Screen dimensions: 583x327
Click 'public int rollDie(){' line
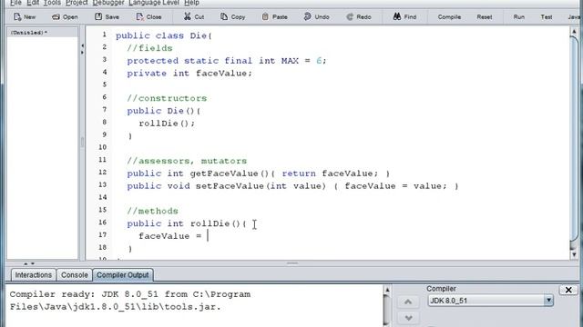click(187, 223)
